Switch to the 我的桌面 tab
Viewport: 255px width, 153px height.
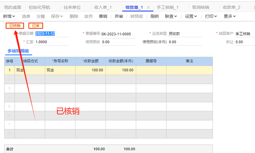13,7
